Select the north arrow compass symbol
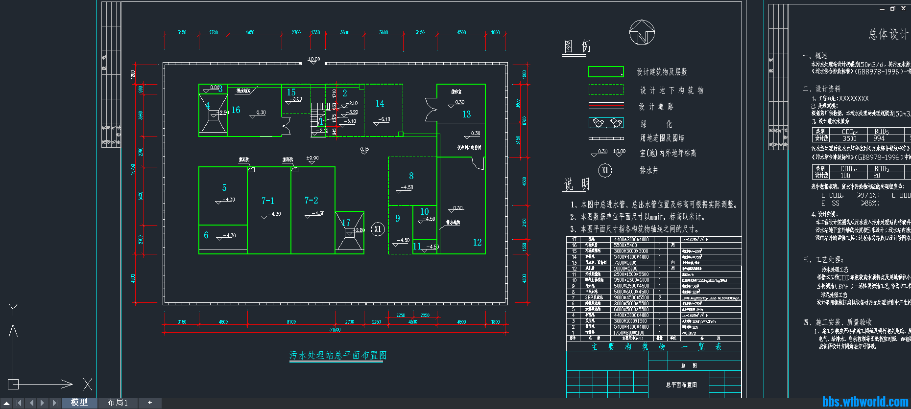The image size is (911, 409). coord(642,33)
